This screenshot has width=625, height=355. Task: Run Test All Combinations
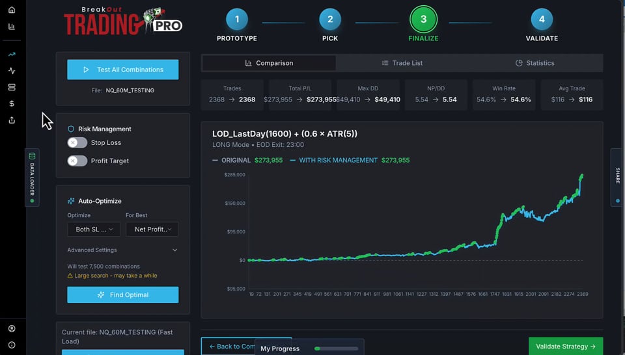click(x=123, y=70)
